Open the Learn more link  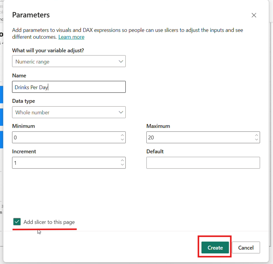[x=71, y=37]
